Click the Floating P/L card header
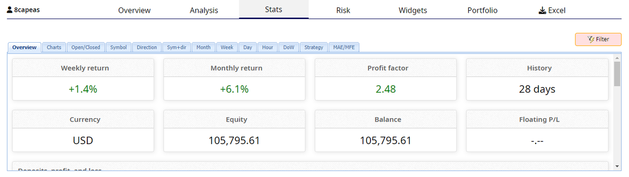The height and width of the screenshot is (177, 629). pos(537,119)
